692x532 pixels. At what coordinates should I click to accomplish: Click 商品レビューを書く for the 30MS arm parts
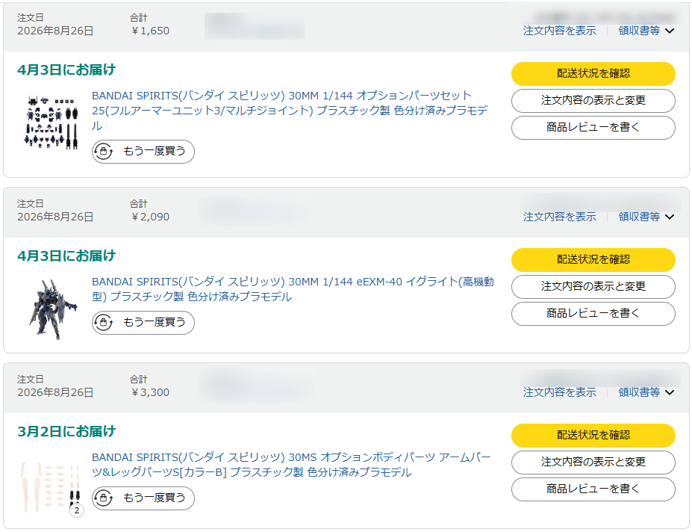593,489
